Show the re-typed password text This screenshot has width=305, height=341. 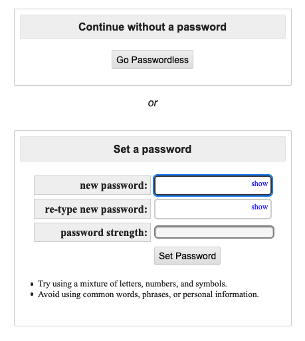pos(259,207)
